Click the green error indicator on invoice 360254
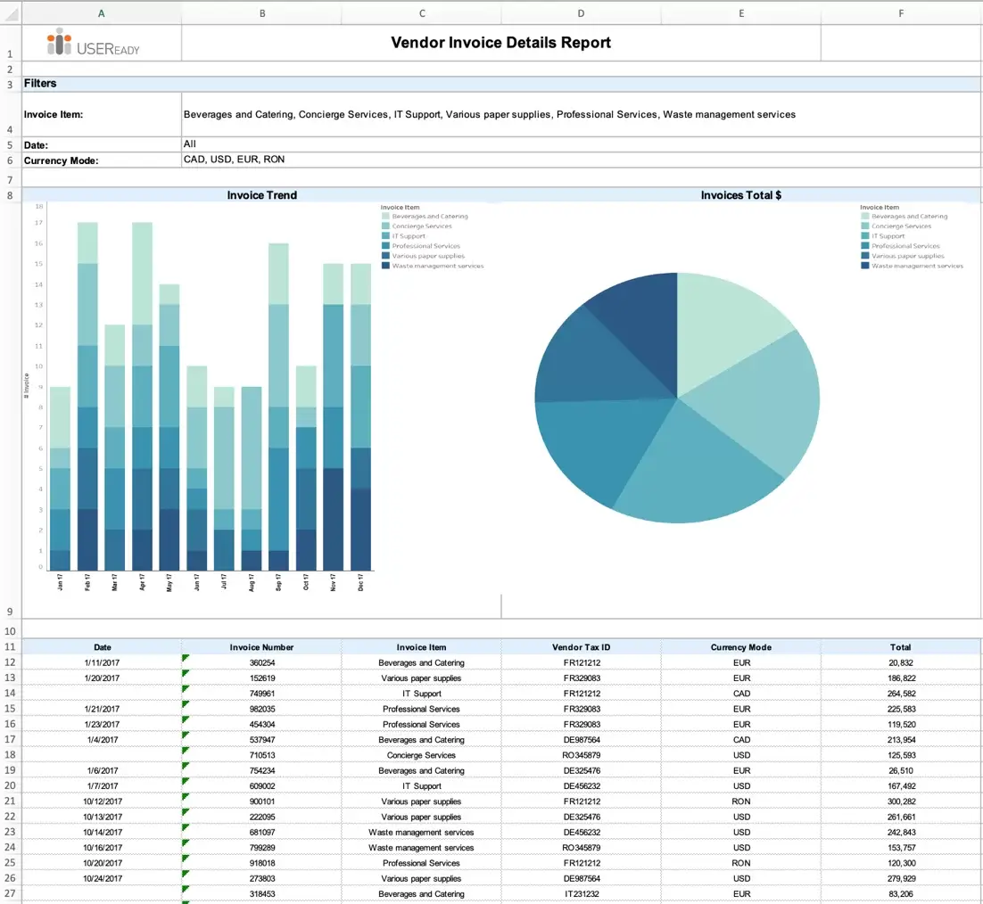983x904 pixels. [186, 658]
